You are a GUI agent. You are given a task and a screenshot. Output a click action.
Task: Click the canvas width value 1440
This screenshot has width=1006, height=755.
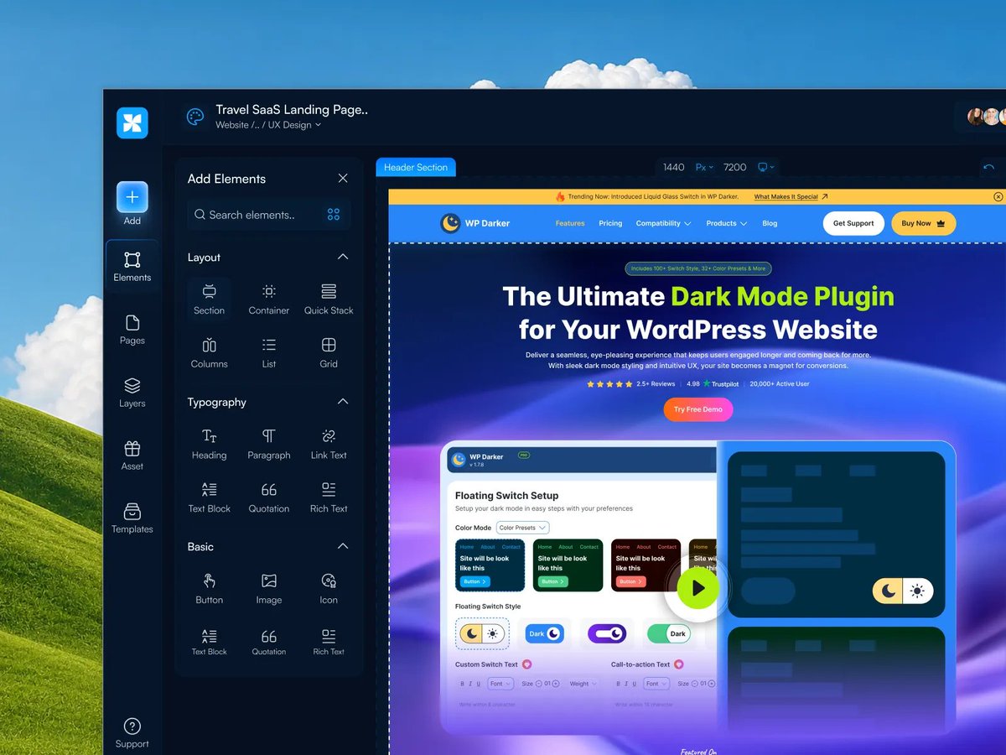tap(674, 167)
